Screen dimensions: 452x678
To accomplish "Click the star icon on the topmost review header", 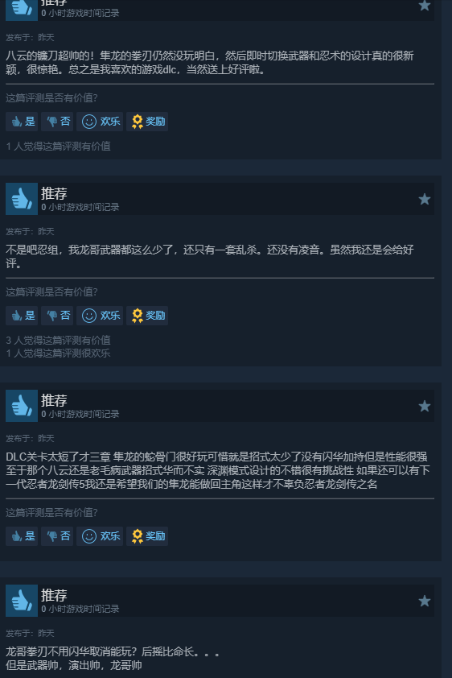I will tap(425, 5).
